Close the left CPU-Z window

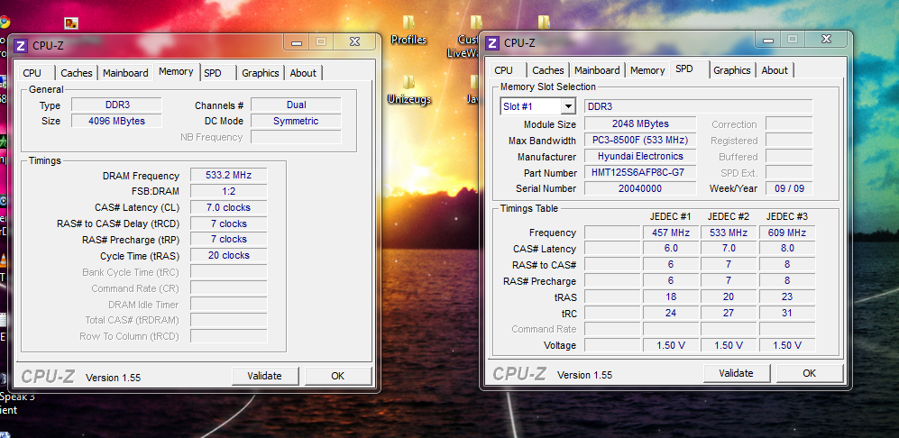click(x=355, y=41)
